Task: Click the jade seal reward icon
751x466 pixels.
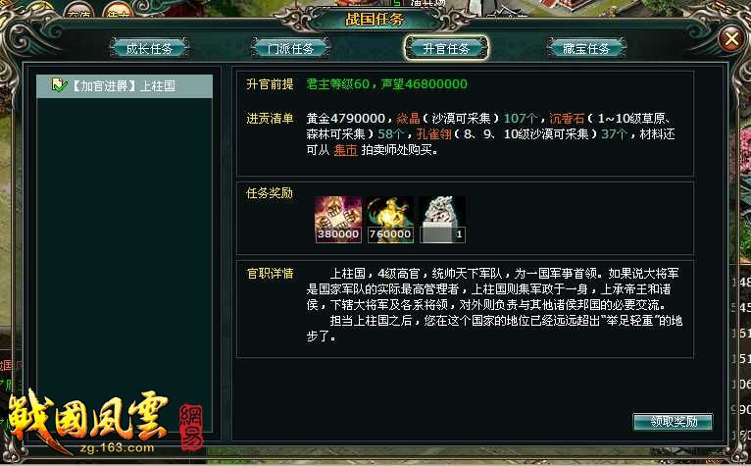Action: 442,219
